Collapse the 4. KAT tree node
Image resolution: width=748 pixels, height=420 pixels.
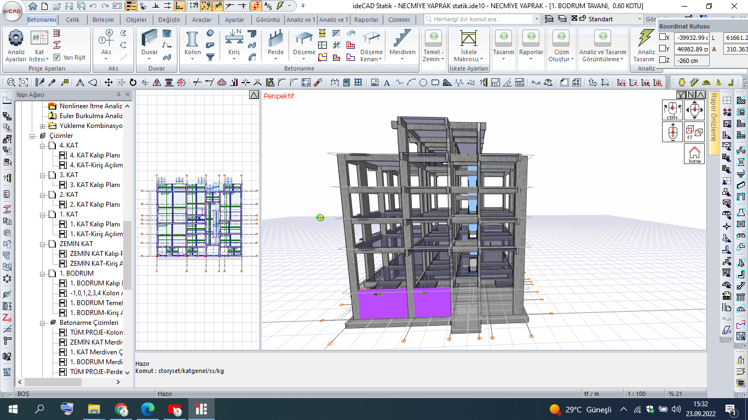pos(42,145)
